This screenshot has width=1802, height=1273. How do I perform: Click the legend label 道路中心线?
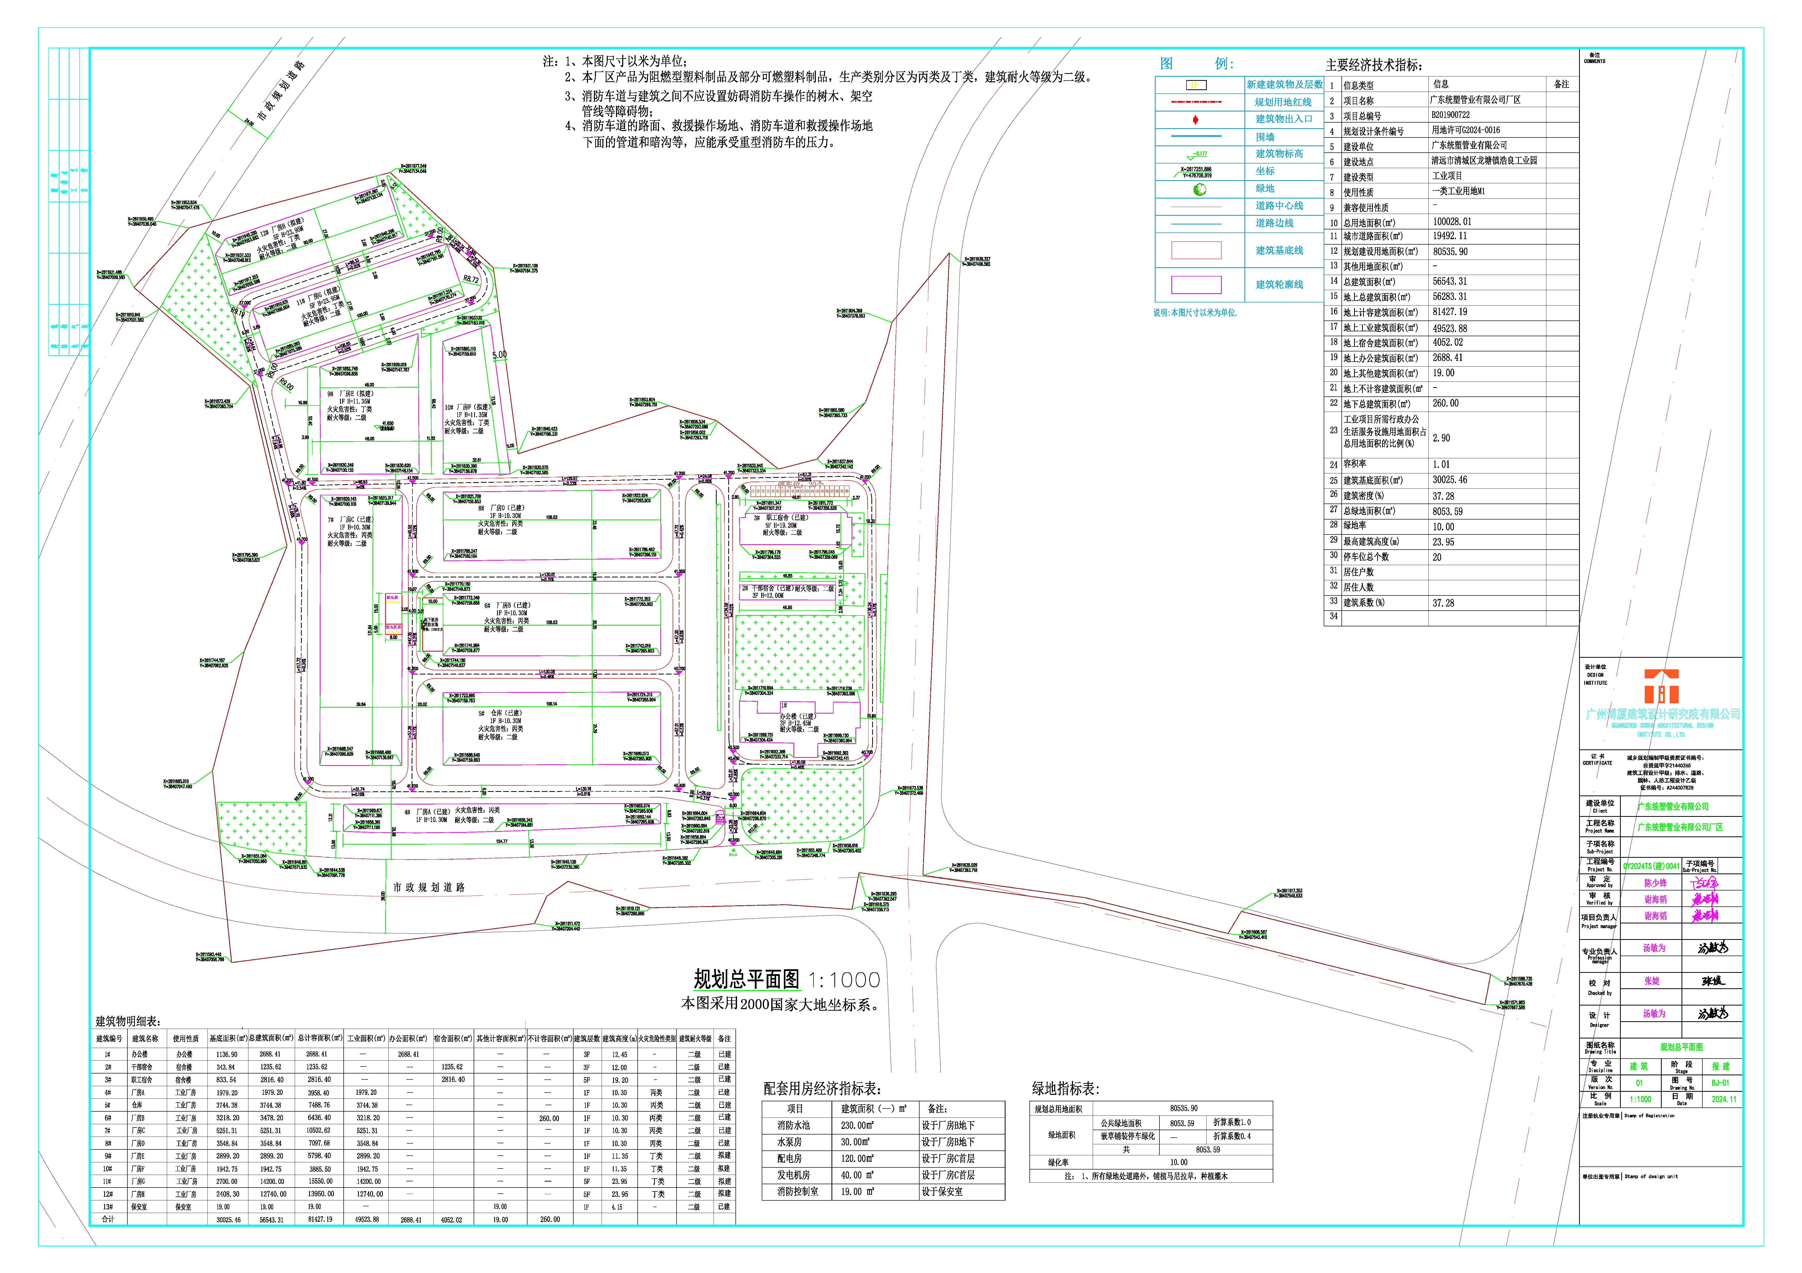pyautogui.click(x=1279, y=206)
